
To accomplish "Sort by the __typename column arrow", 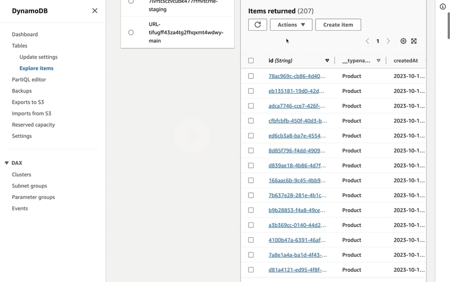I will (x=379, y=61).
